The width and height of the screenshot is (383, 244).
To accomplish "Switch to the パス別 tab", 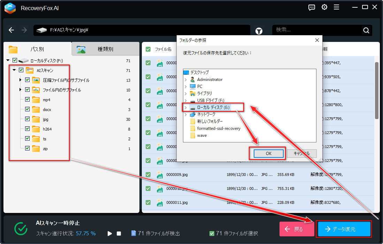I will pyautogui.click(x=37, y=49).
